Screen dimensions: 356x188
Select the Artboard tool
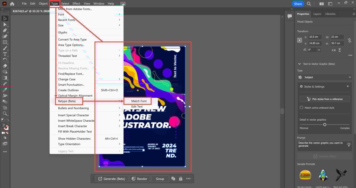[x=5, y=107]
